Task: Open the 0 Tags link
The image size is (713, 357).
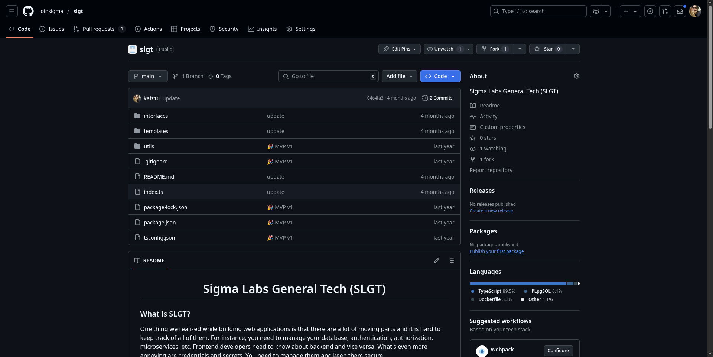Action: coord(219,76)
